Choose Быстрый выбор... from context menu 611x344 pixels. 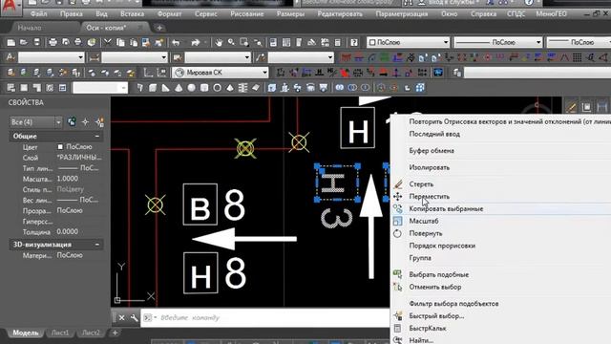(x=501, y=316)
